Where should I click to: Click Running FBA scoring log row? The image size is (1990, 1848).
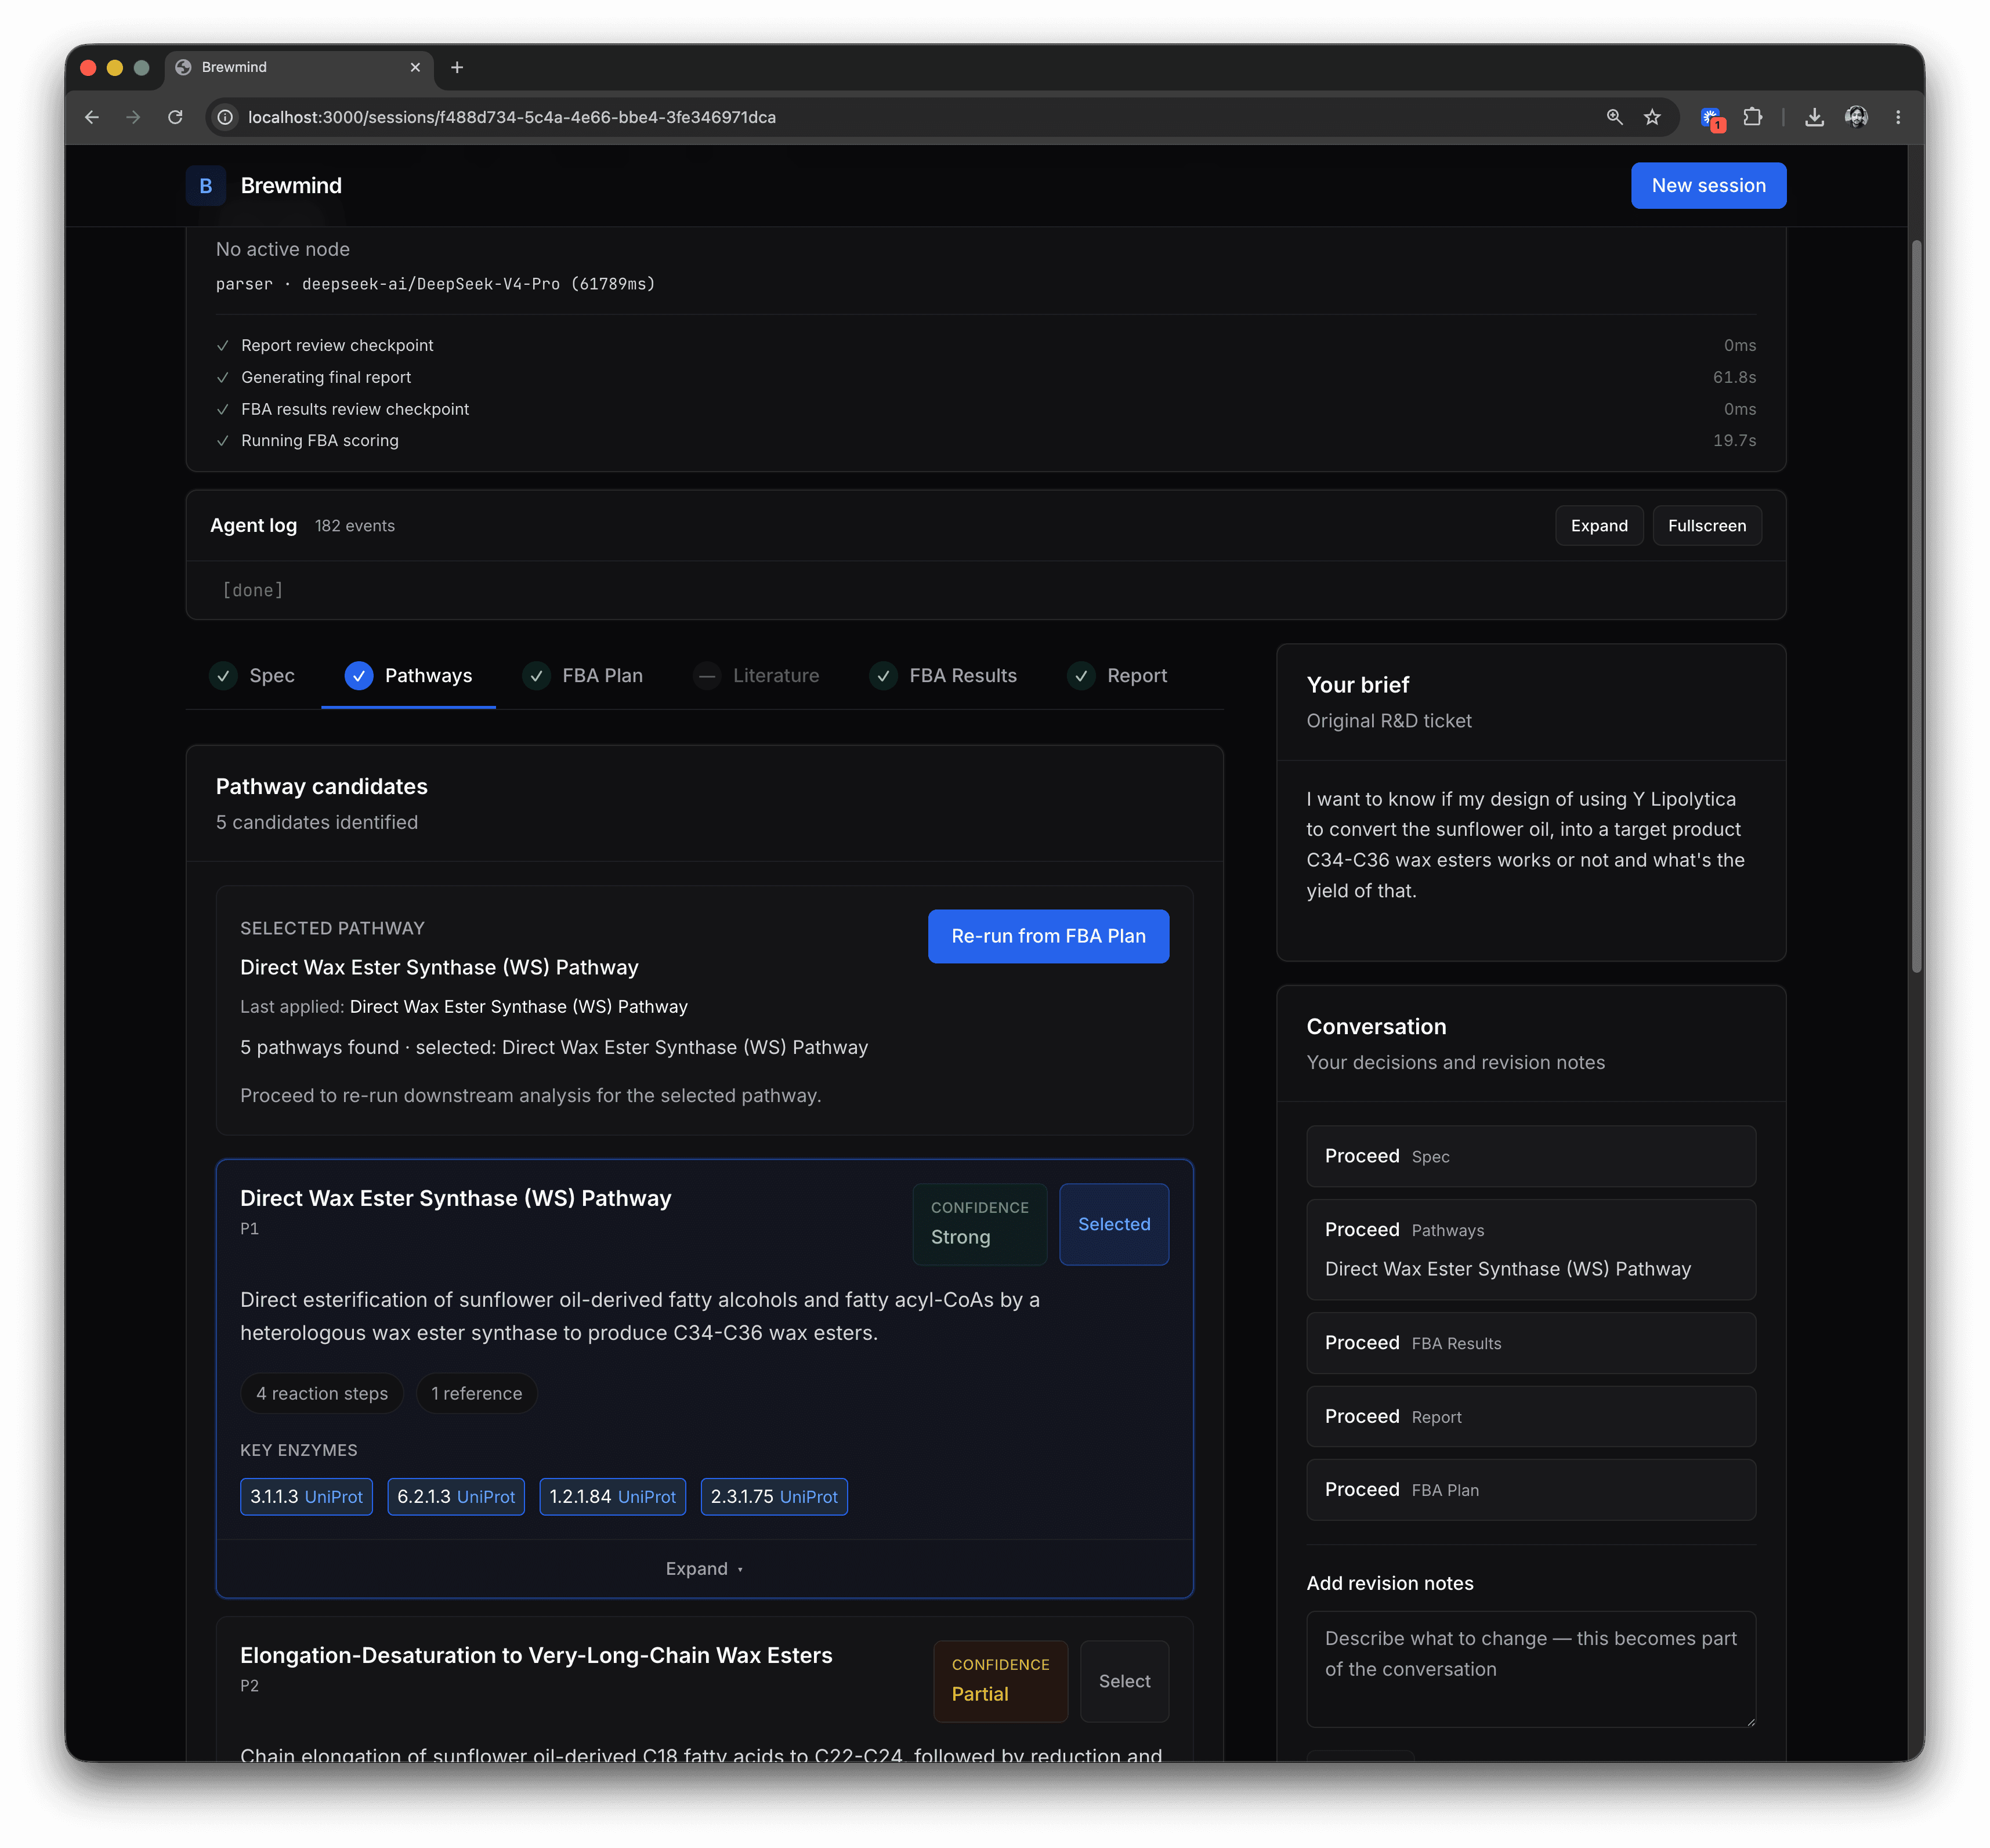985,440
